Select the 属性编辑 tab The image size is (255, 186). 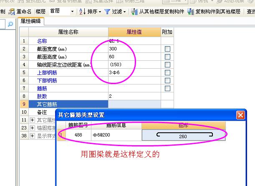point(30,21)
